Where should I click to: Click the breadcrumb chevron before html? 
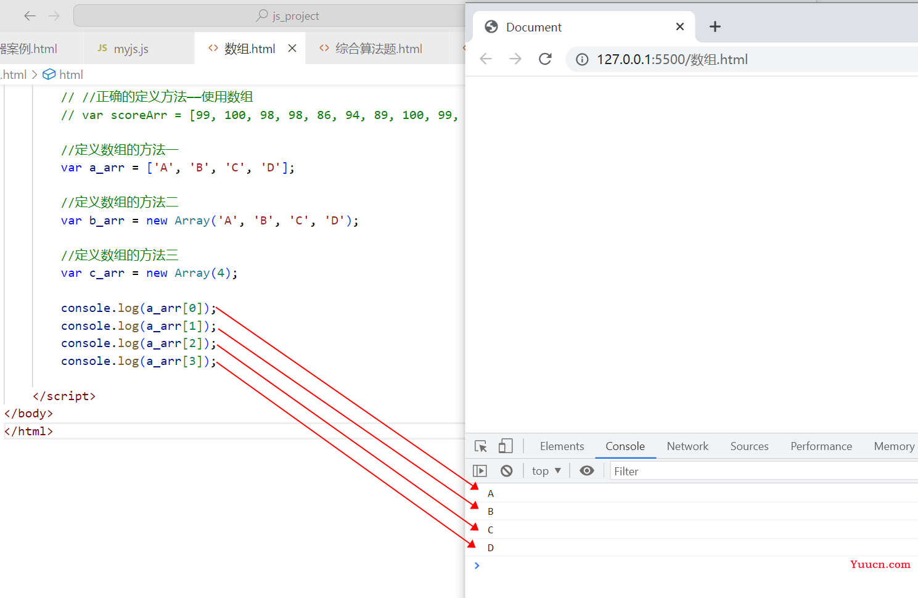point(35,75)
